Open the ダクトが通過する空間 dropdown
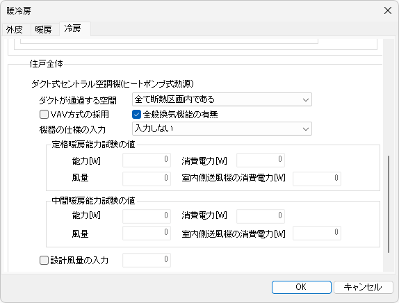The image size is (399, 303). (222, 99)
